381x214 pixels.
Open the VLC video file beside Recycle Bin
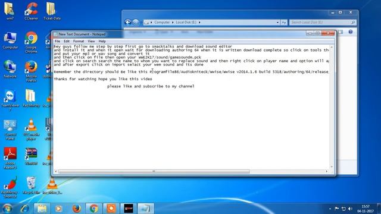tap(52, 185)
